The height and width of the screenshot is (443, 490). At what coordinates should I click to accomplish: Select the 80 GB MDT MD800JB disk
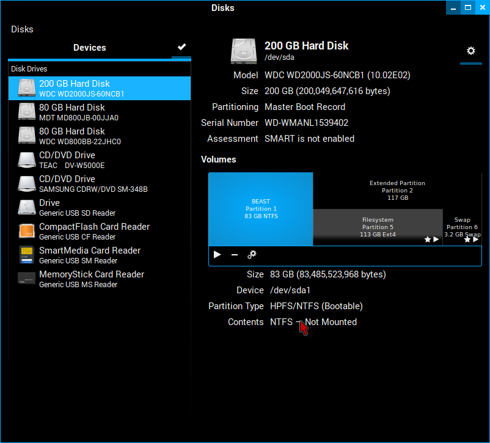click(100, 112)
